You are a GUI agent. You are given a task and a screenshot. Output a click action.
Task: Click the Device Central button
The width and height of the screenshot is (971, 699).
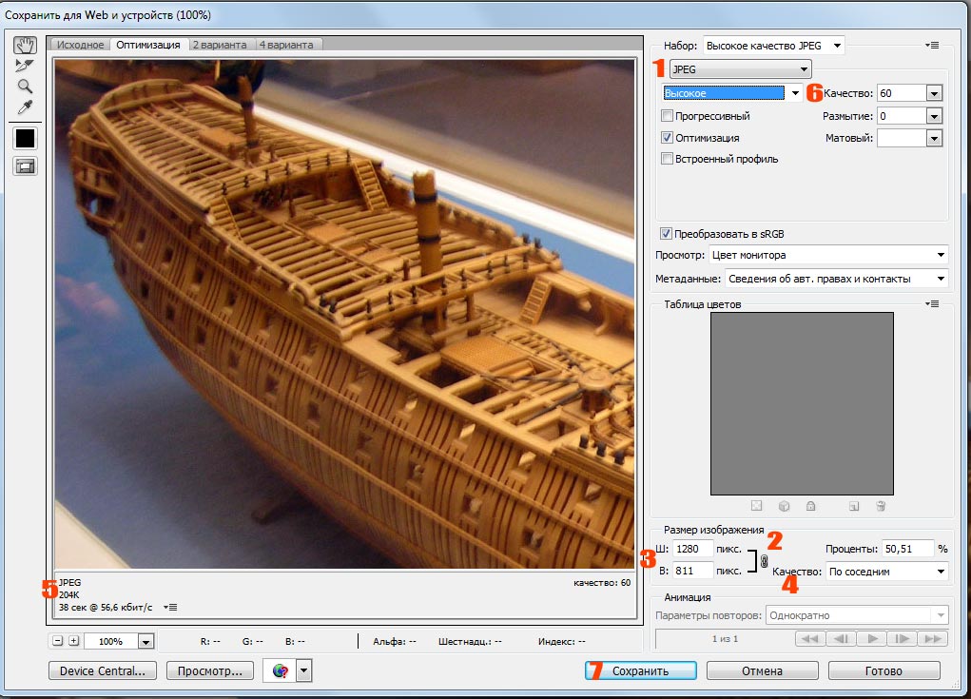click(102, 670)
